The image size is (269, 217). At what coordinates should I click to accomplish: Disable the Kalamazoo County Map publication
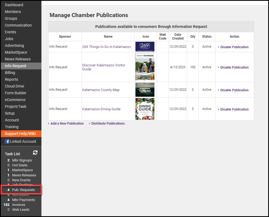tap(234, 90)
